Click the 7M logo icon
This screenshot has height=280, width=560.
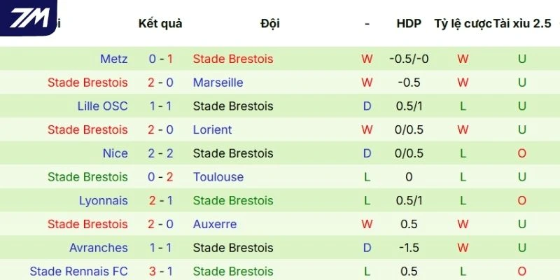point(28,17)
